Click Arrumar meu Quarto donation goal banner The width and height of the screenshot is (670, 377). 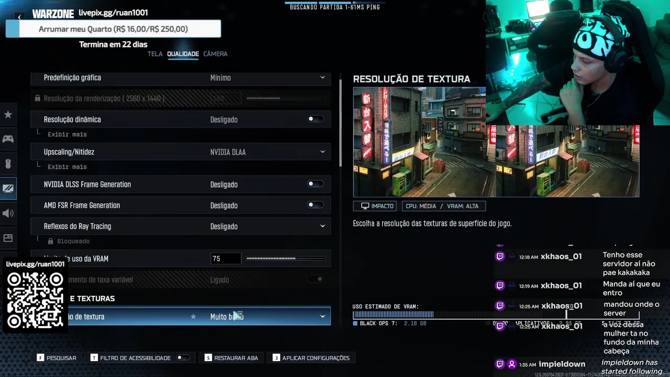(113, 29)
